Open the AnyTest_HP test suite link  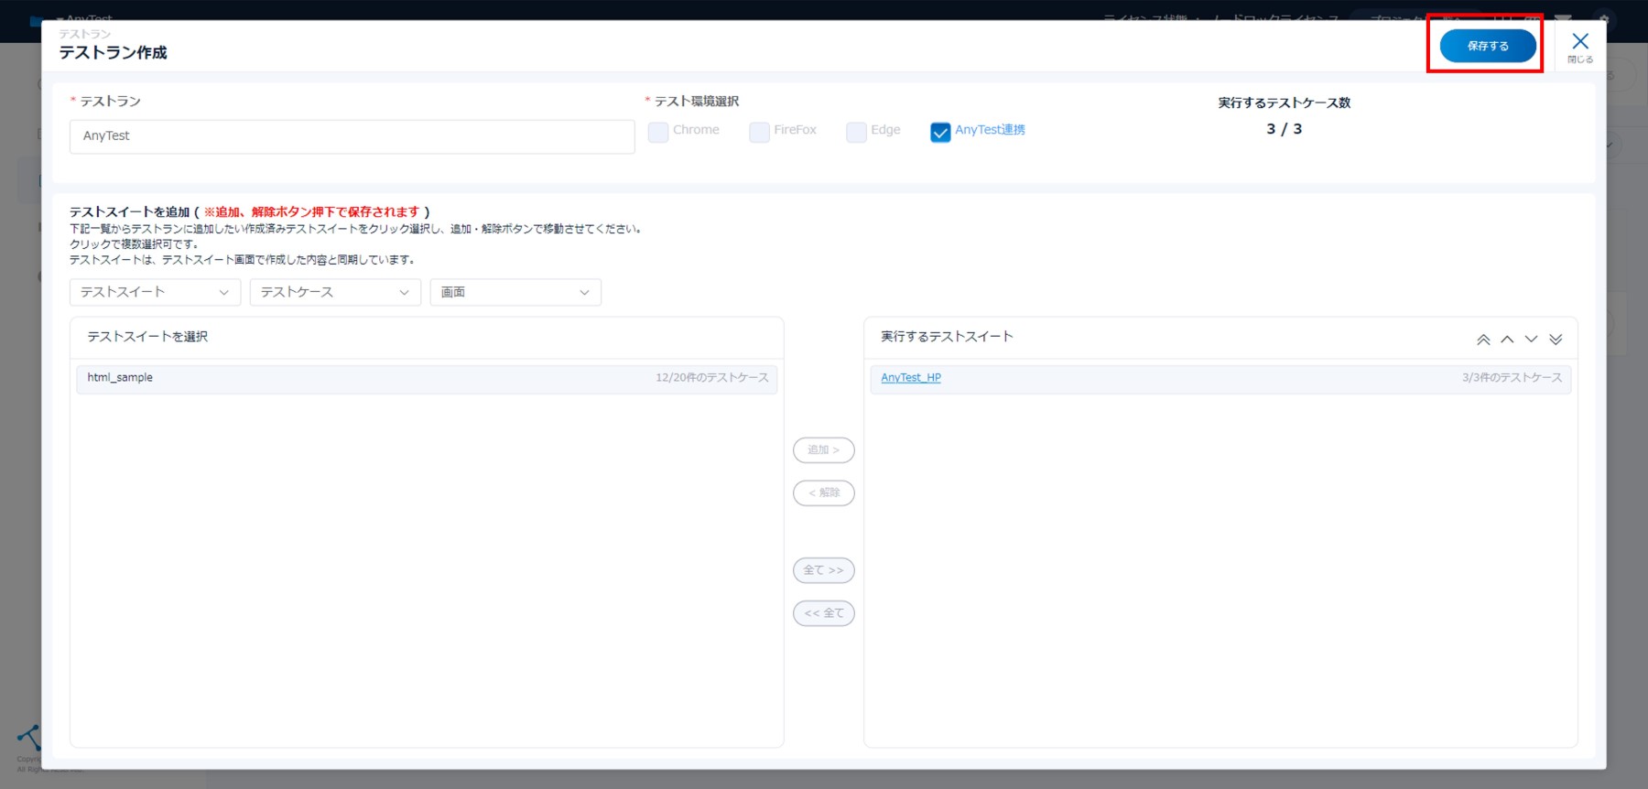911,378
